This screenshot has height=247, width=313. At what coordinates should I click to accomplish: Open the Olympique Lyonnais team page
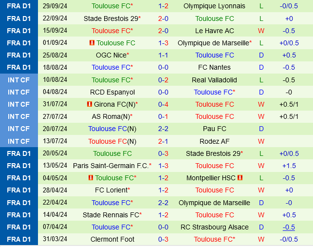click(x=214, y=6)
